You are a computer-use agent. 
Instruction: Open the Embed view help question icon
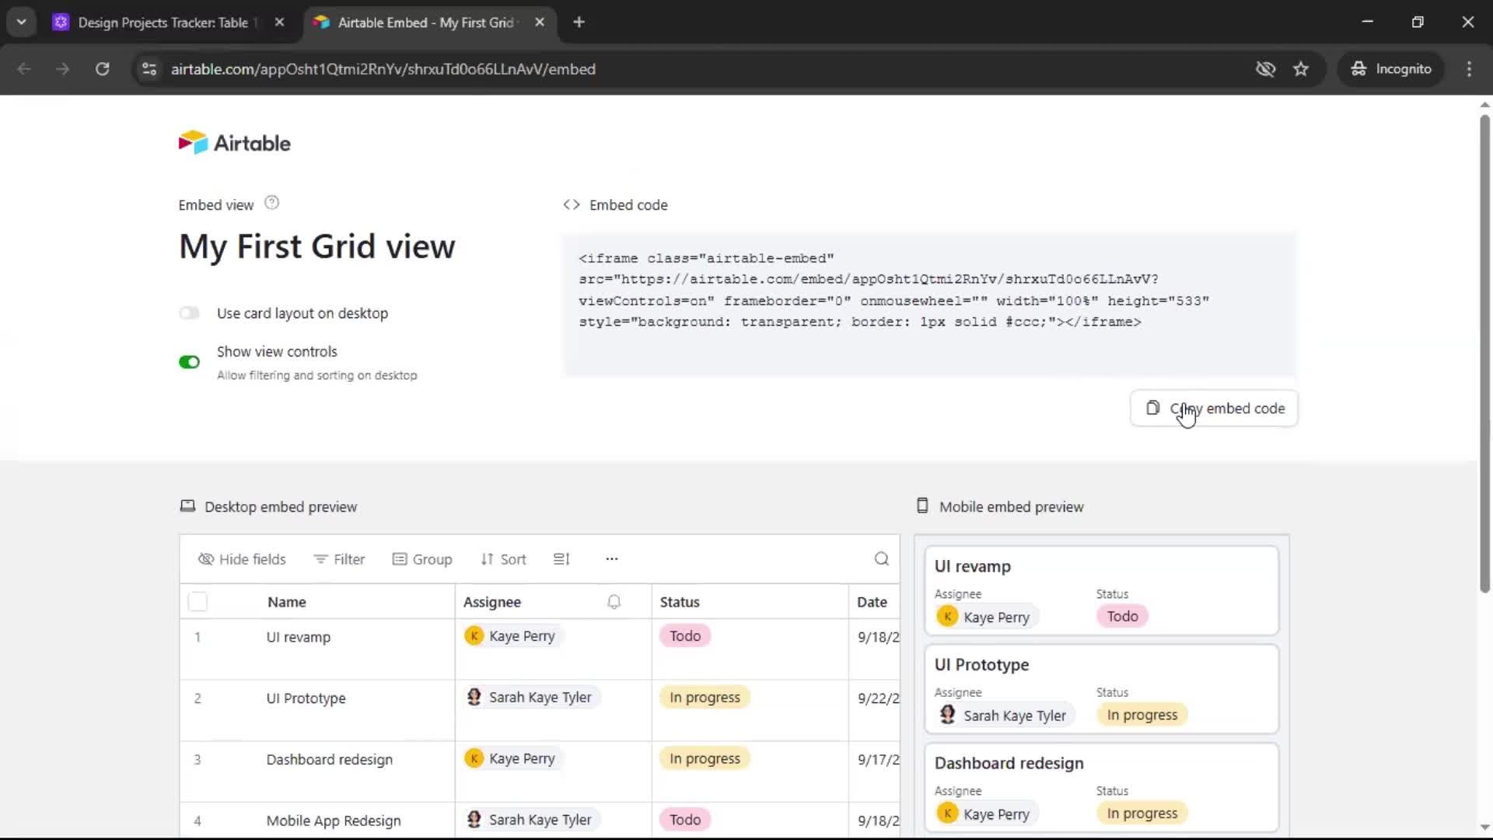point(271,203)
